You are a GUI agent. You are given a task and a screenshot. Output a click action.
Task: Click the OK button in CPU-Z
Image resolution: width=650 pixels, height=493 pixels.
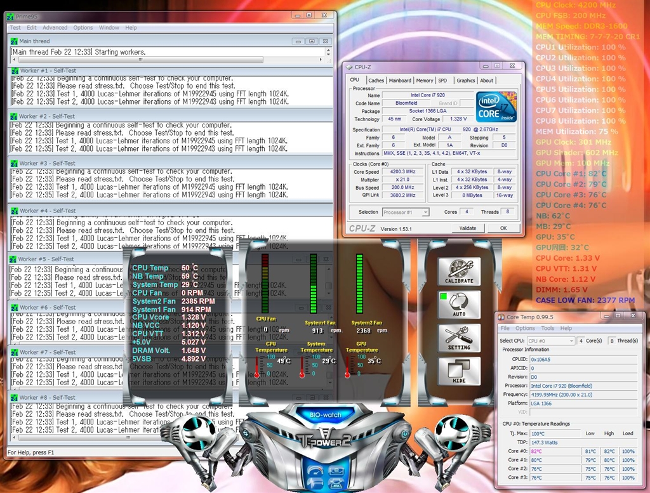click(503, 228)
